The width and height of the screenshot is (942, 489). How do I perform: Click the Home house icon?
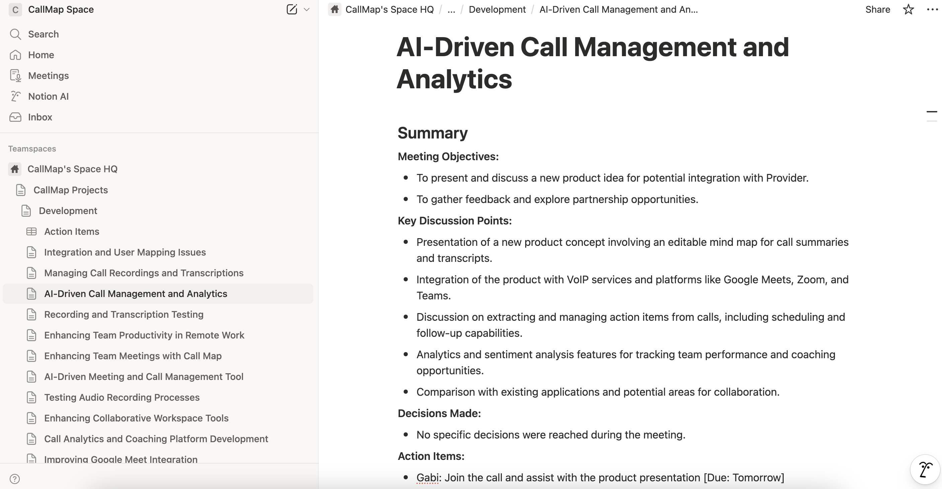coord(15,55)
